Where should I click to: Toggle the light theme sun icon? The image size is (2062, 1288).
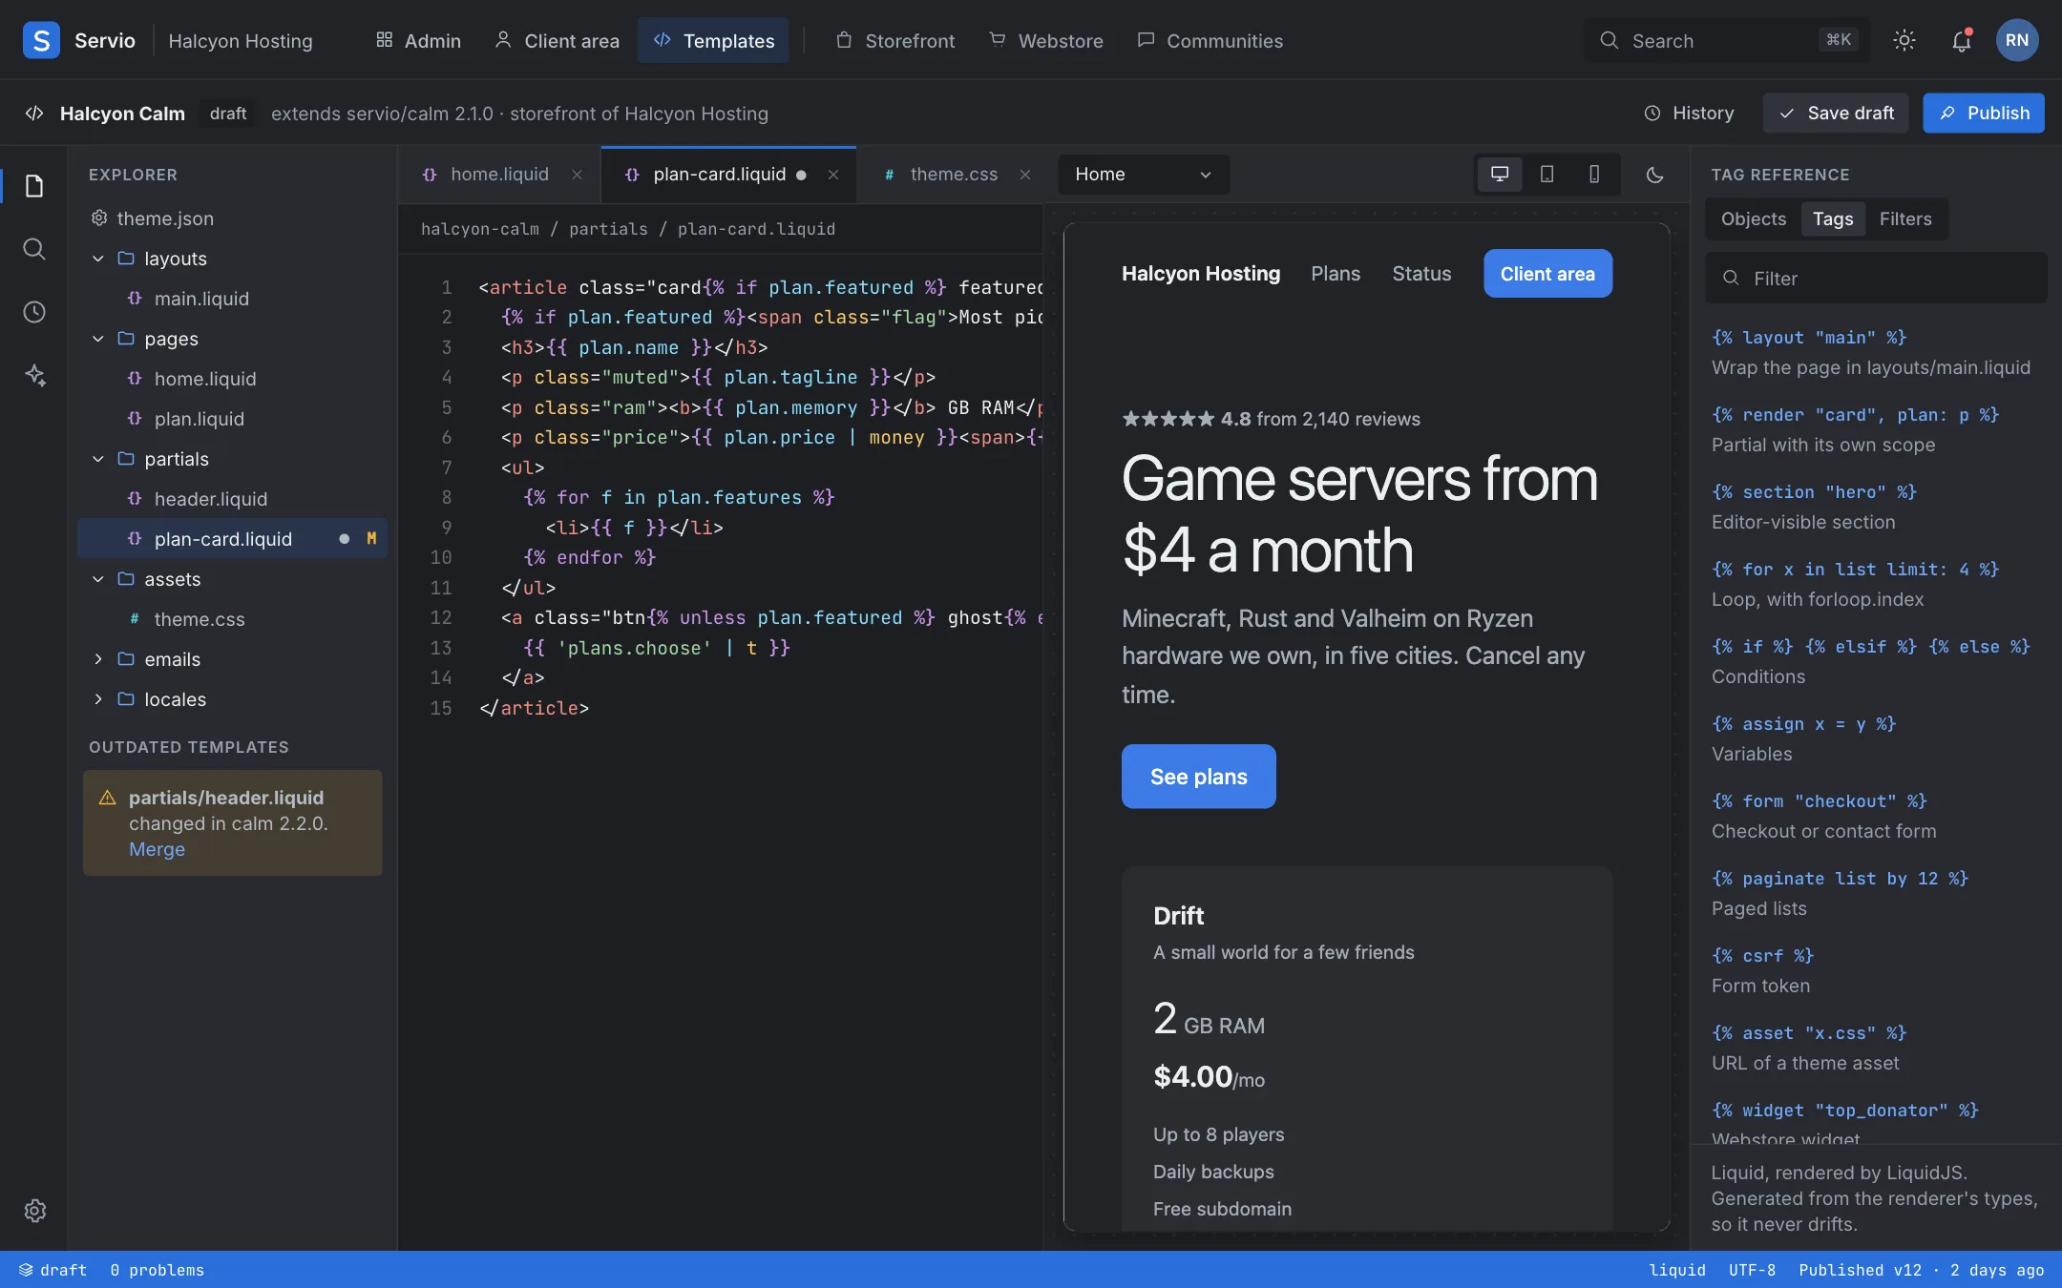[1904, 40]
